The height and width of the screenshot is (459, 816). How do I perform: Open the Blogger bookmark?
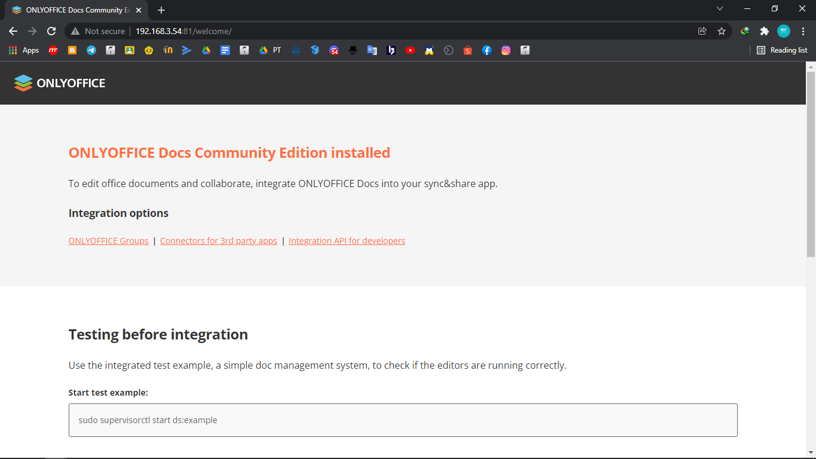72,50
